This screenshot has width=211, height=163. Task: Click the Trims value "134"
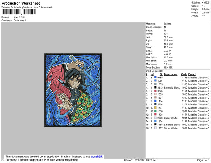click(x=166, y=34)
